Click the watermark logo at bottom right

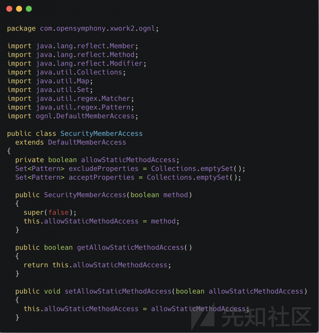[x=251, y=316]
